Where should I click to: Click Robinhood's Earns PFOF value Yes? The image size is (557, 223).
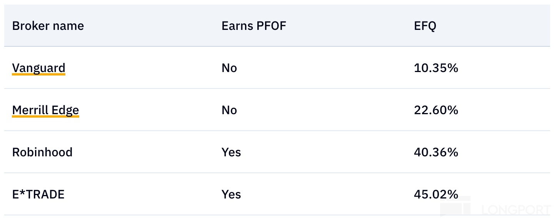click(231, 152)
